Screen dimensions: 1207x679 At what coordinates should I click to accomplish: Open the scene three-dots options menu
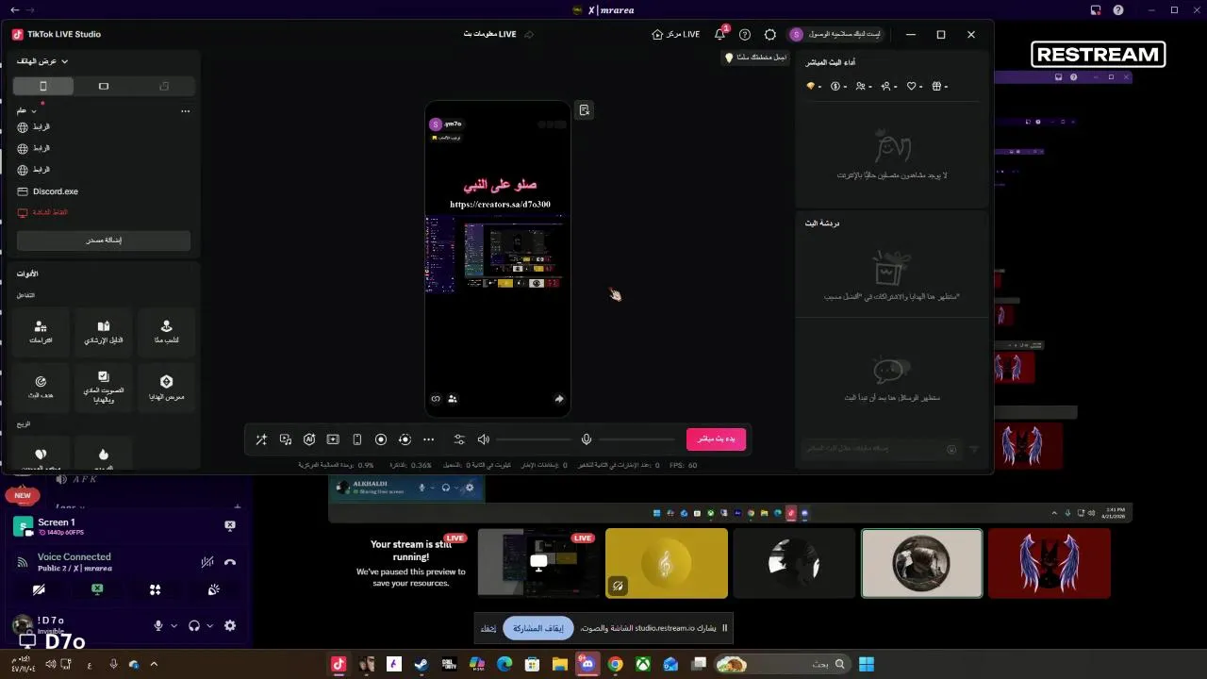click(185, 111)
